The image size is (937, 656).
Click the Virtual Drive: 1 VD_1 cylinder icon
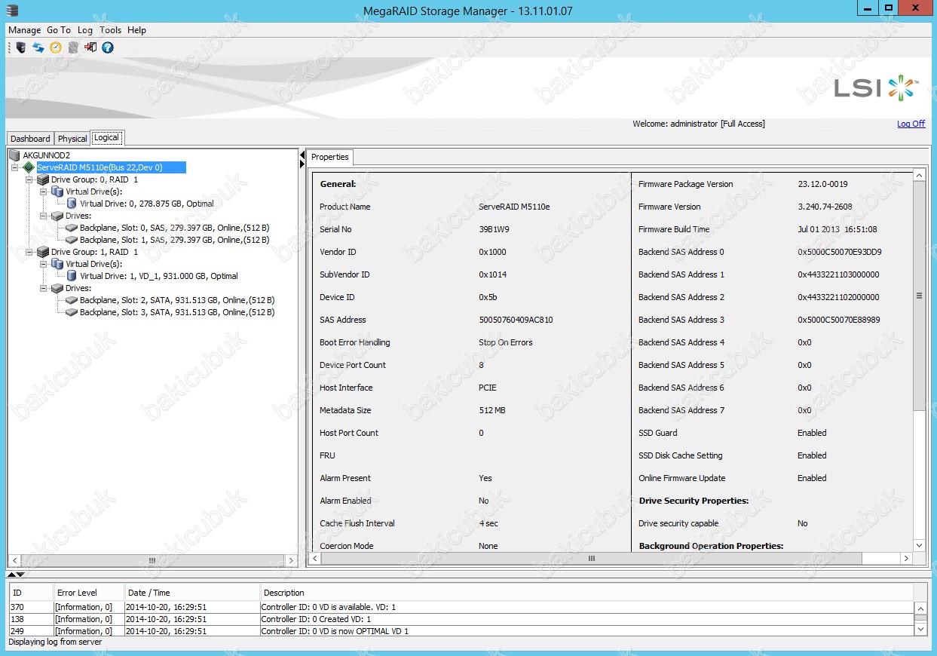[72, 276]
